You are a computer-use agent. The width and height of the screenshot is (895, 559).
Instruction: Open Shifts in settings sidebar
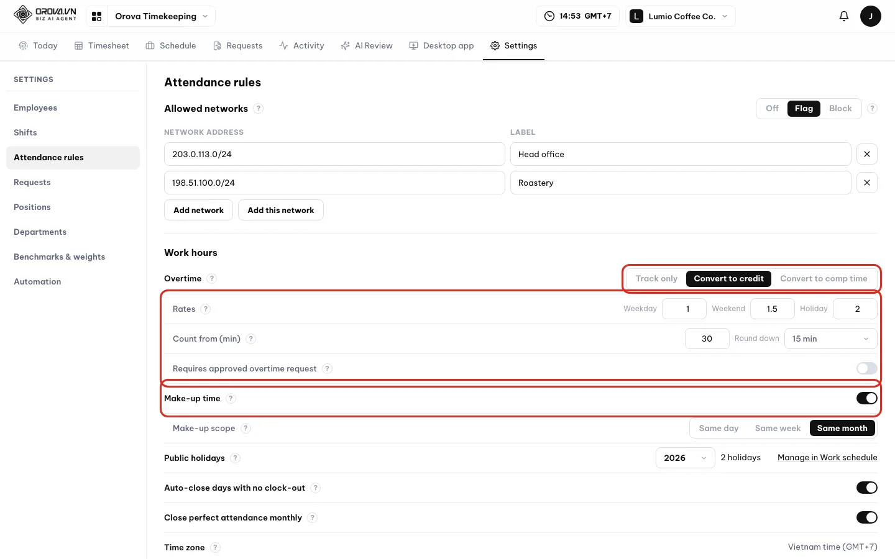[73, 132]
